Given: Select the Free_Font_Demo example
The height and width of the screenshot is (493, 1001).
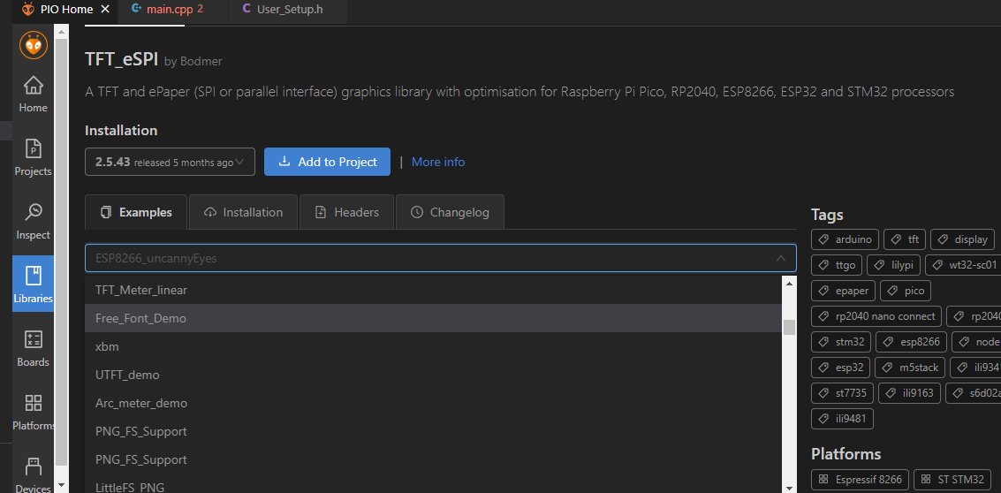Looking at the screenshot, I should [x=434, y=318].
